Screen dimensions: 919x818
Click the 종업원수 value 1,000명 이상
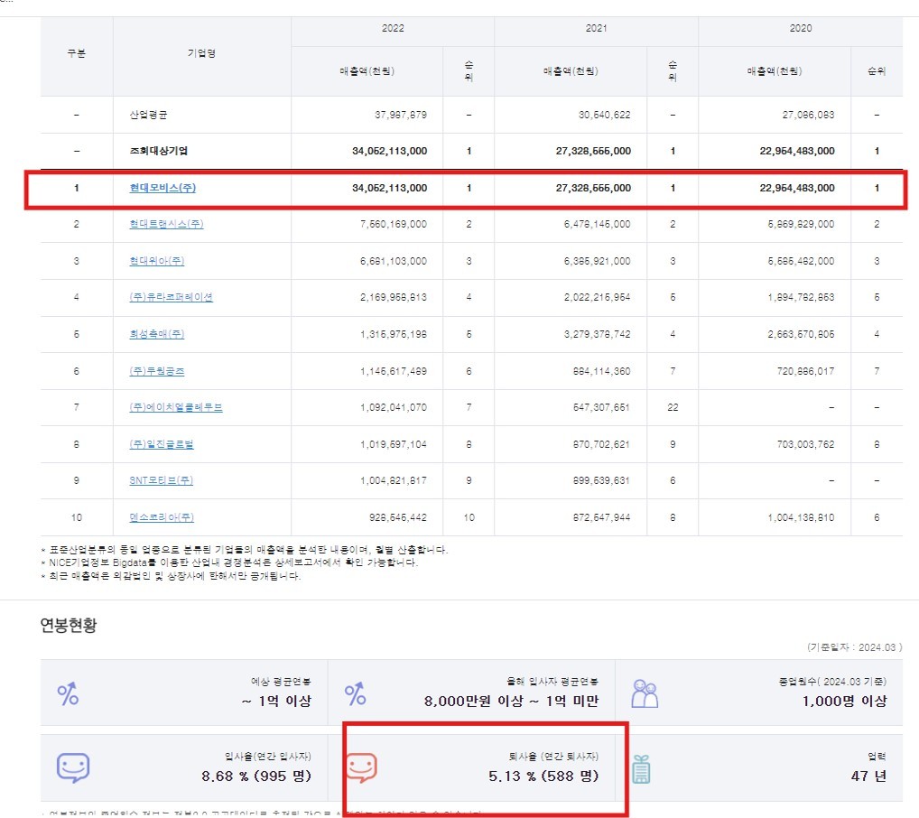pos(845,701)
